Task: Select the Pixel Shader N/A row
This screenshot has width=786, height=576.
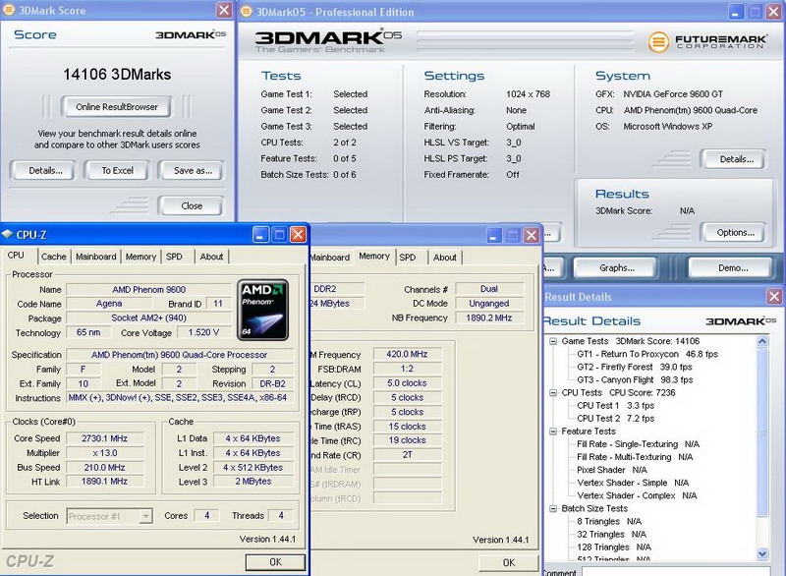Action: (611, 470)
